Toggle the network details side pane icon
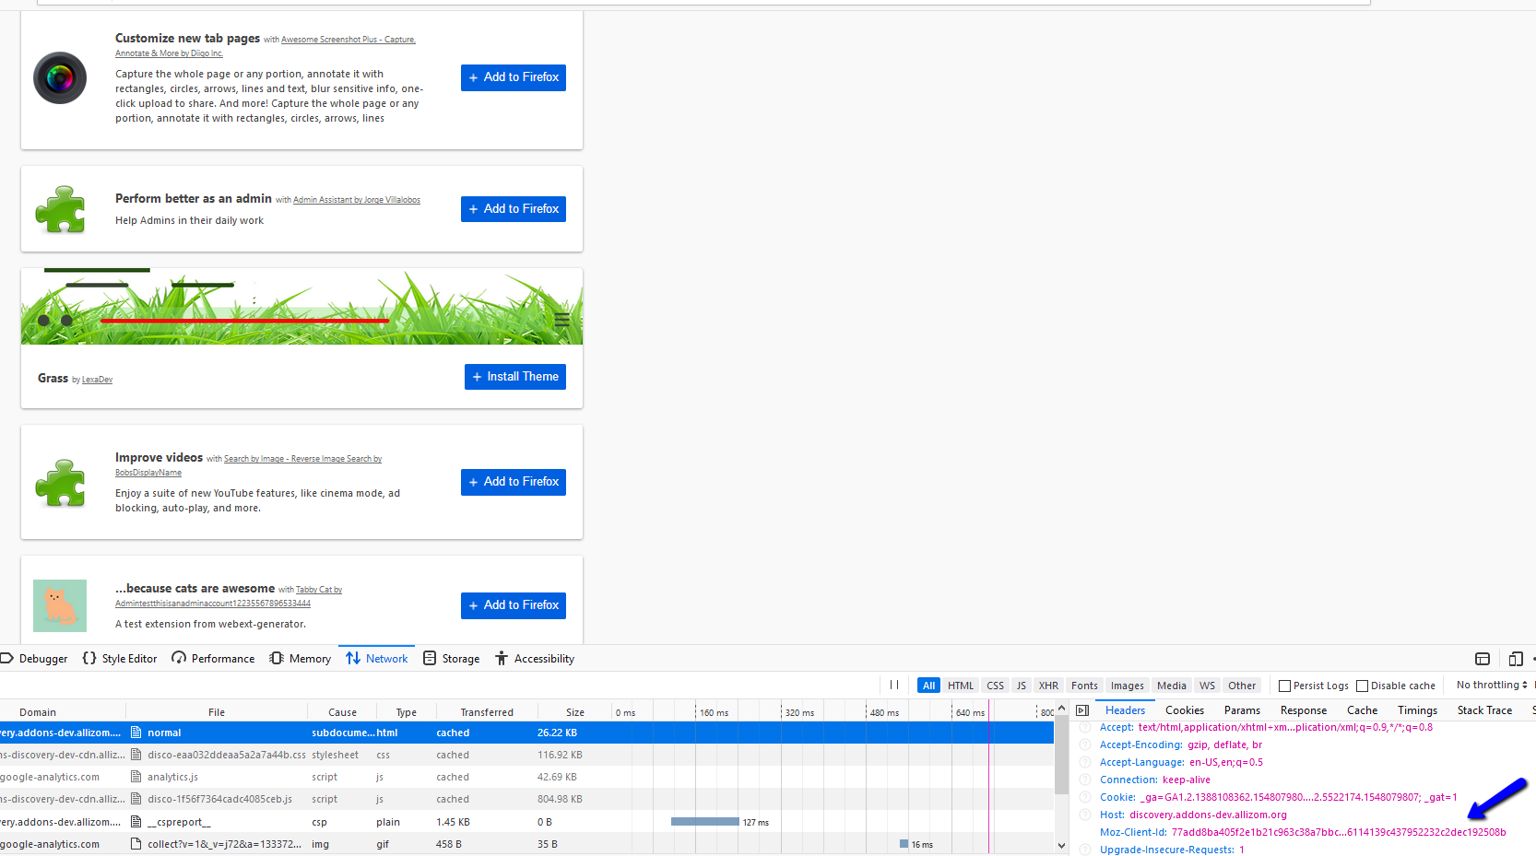The image size is (1536, 856). pyautogui.click(x=1082, y=710)
